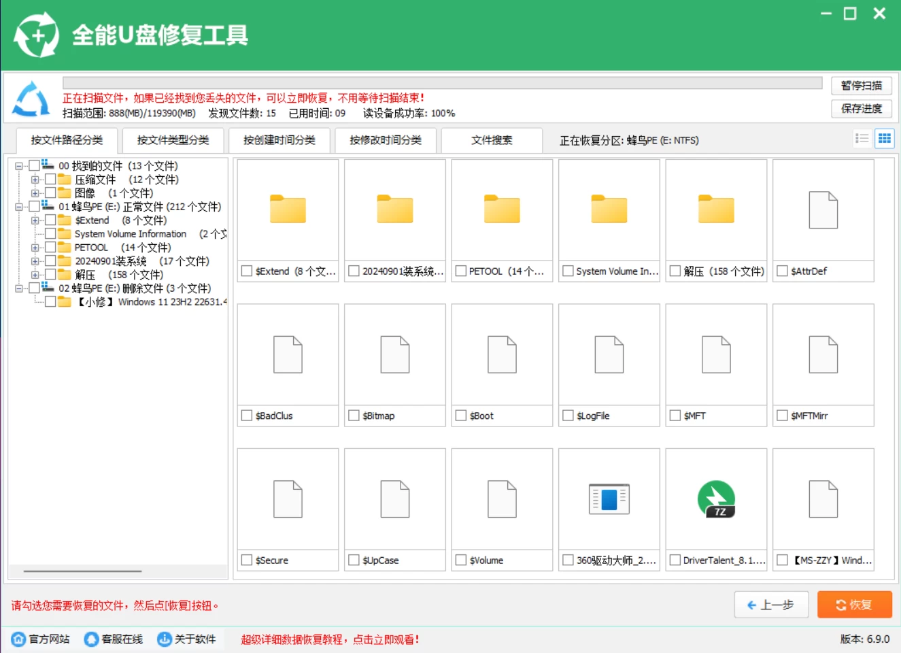Check the $MFT file checkbox
Viewport: 901px width, 653px height.
tap(675, 415)
